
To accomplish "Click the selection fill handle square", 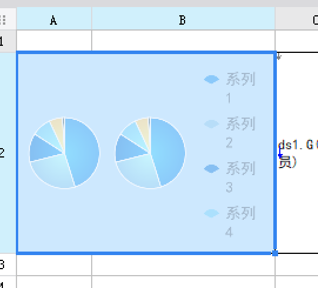I will (275, 253).
